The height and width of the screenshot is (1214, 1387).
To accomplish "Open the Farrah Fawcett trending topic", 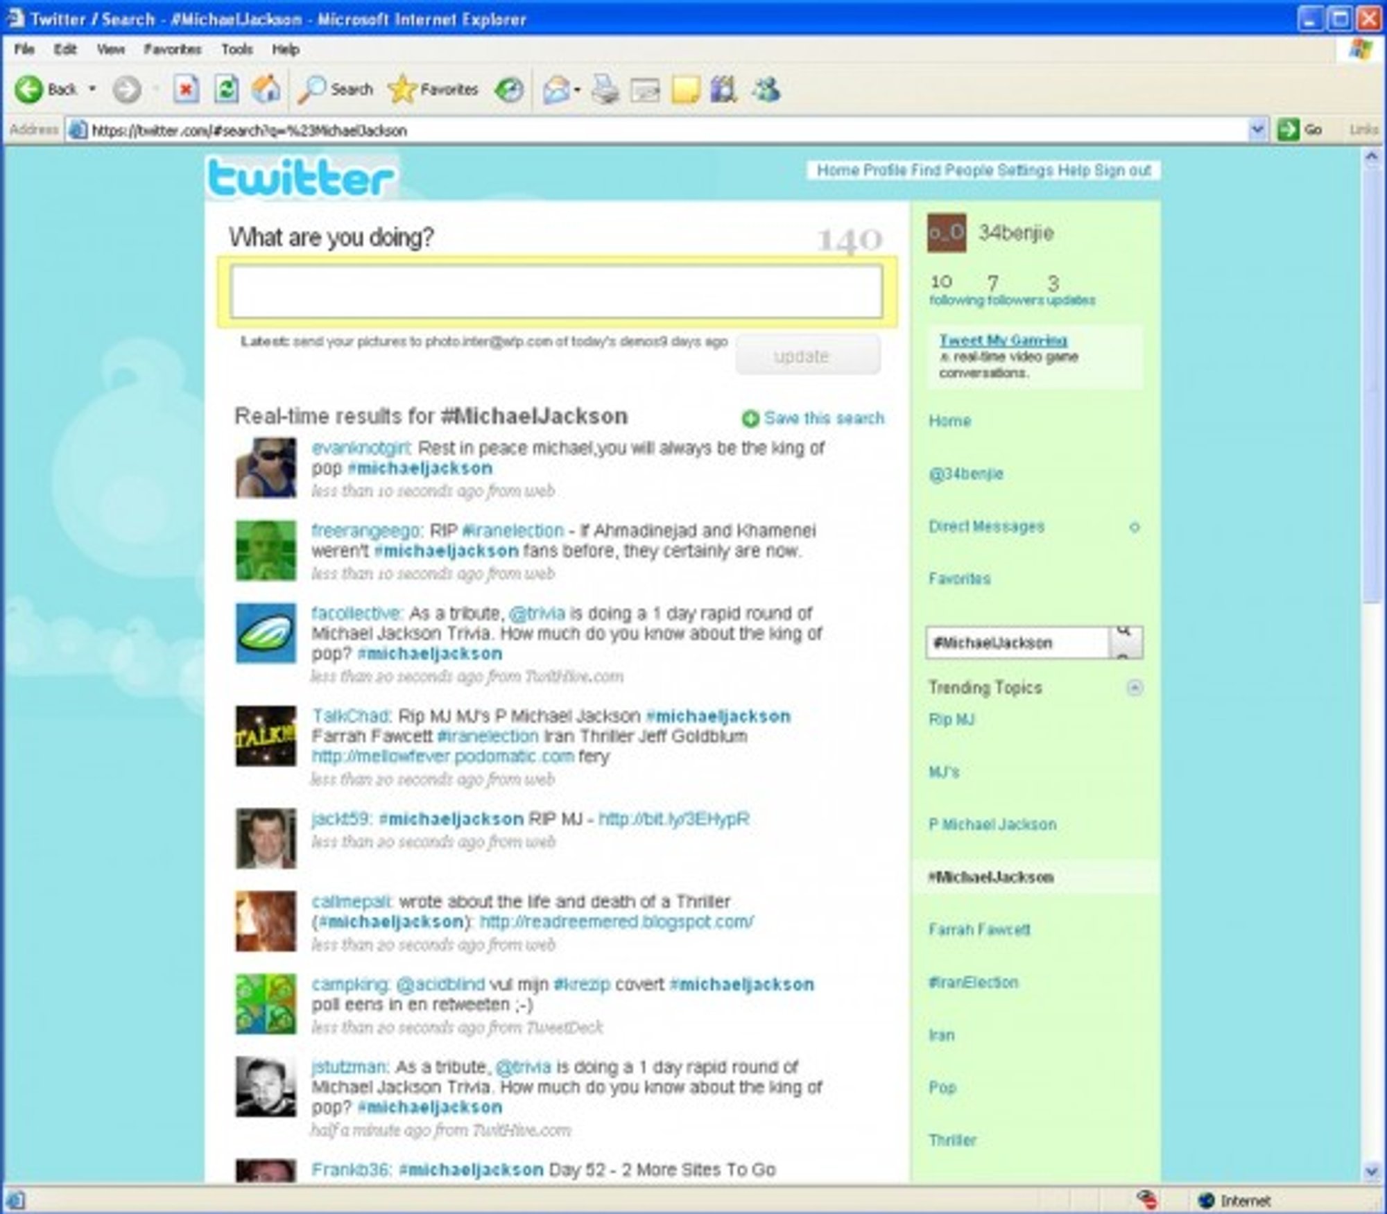I will pos(979,929).
